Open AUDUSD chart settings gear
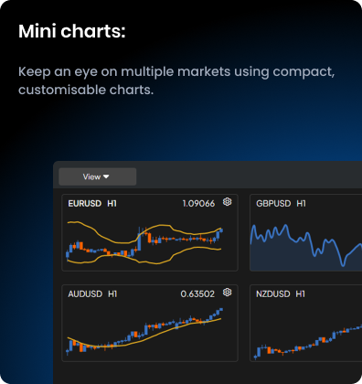 pyautogui.click(x=227, y=293)
